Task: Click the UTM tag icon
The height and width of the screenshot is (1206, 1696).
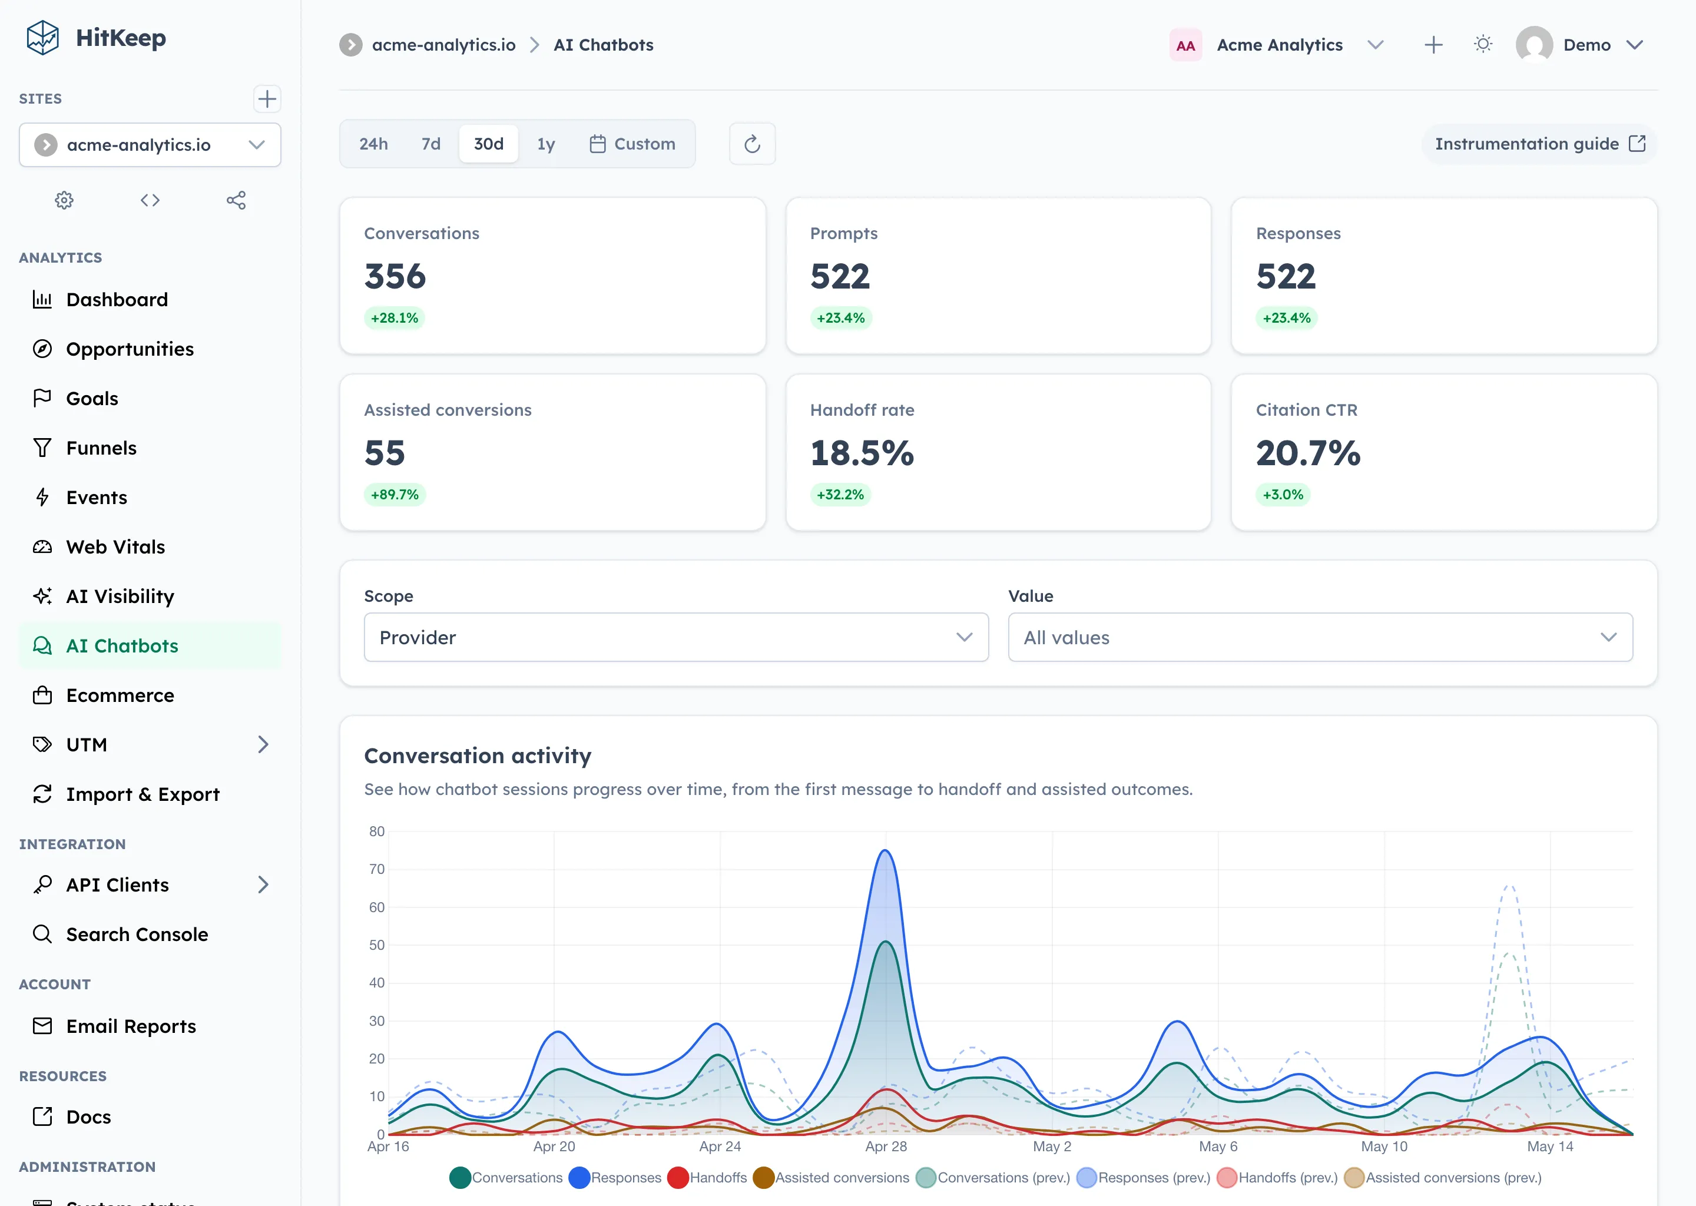Action: pyautogui.click(x=42, y=745)
